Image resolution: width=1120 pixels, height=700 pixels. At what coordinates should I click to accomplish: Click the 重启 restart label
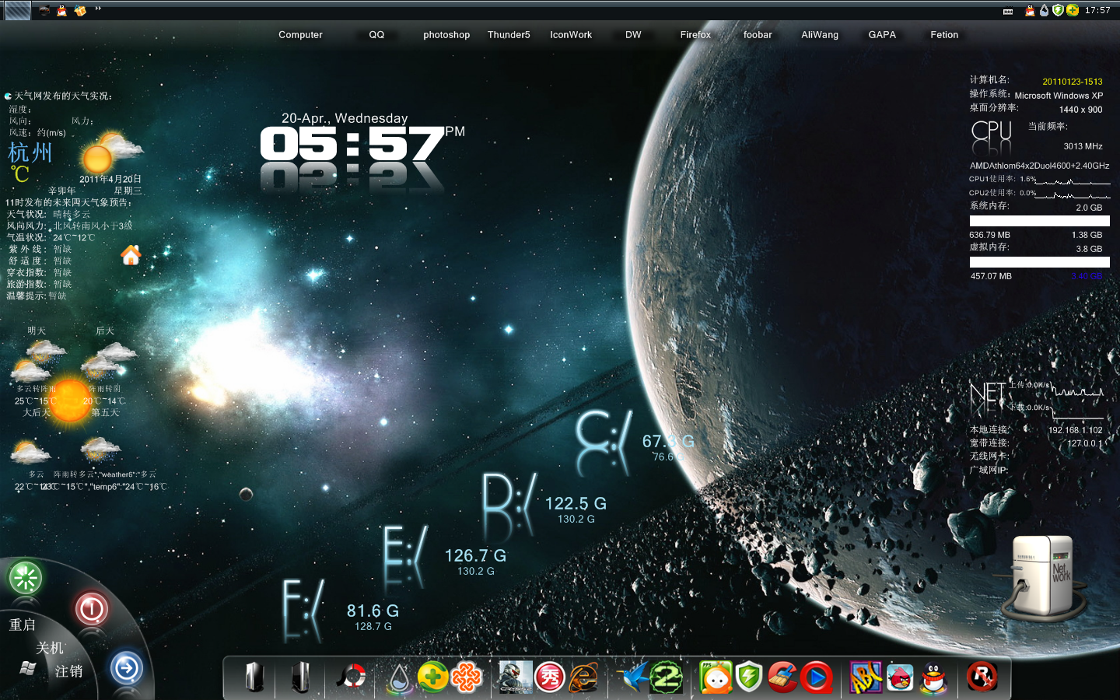click(x=23, y=625)
